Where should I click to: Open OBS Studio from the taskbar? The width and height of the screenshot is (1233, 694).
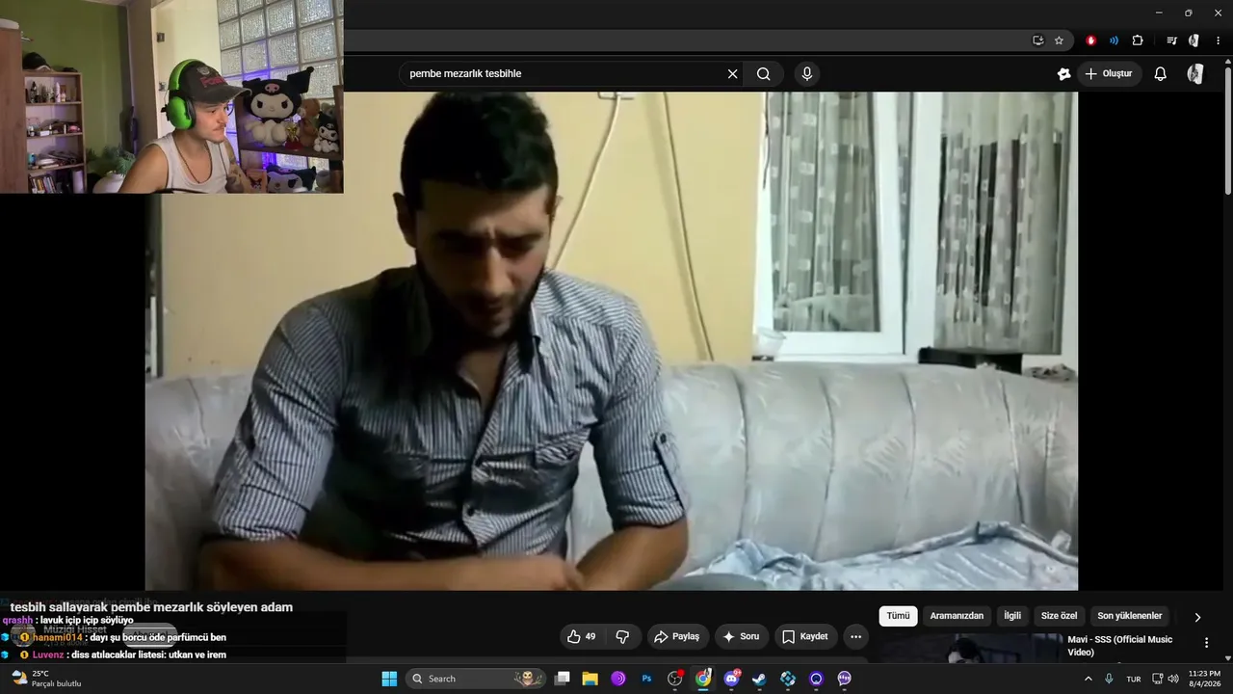coord(675,679)
